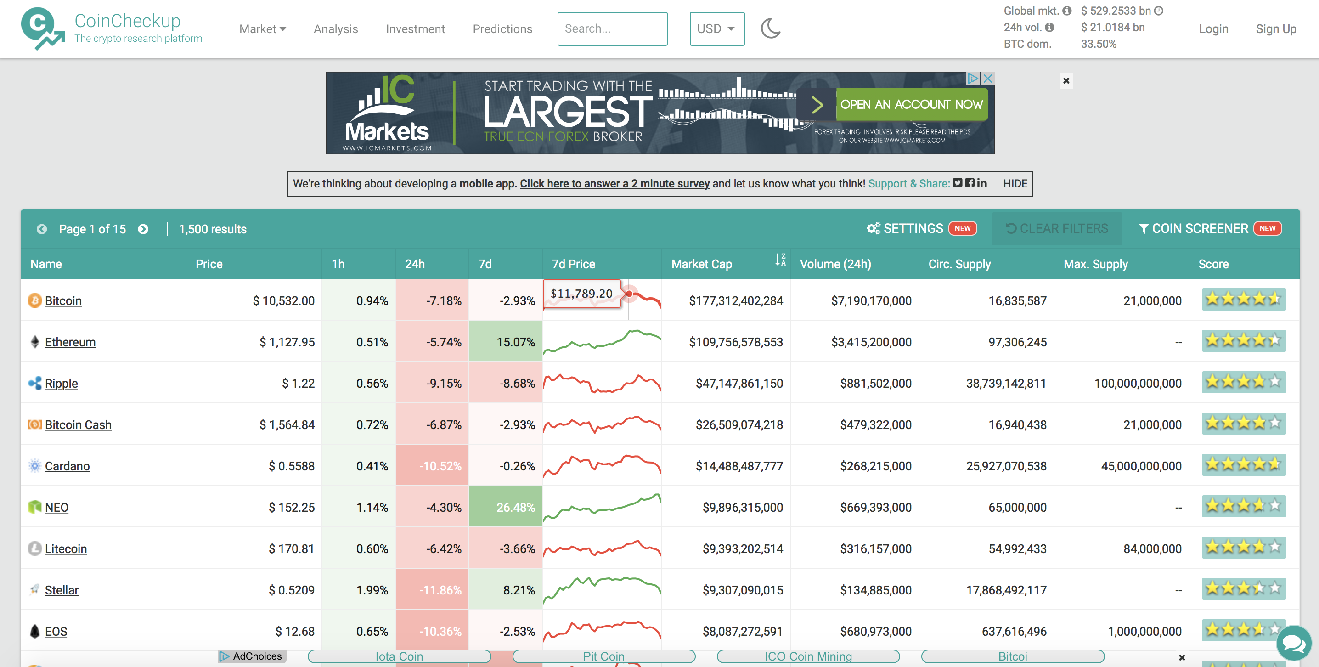Go to previous page arrow
The image size is (1319, 667).
(42, 229)
